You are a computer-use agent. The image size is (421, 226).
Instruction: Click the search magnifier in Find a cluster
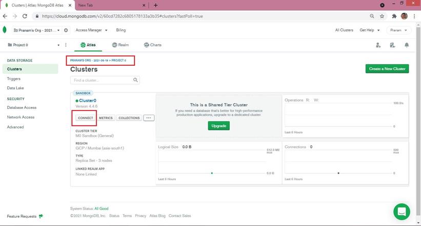pos(135,80)
